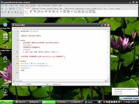The image size is (139, 104).
Task: Pick the TScrollBar component icon
Action: pos(72,12)
